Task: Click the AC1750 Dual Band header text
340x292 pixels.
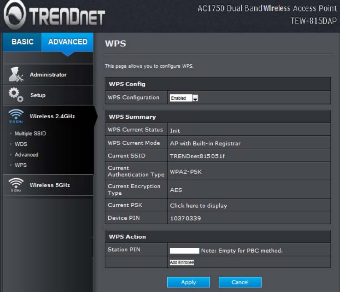Action: pos(267,8)
